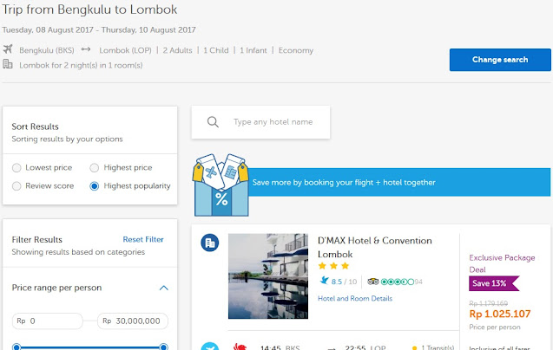Screen dimensions: 553x350
Task: Click the Save more booking together banner
Action: 399,183
